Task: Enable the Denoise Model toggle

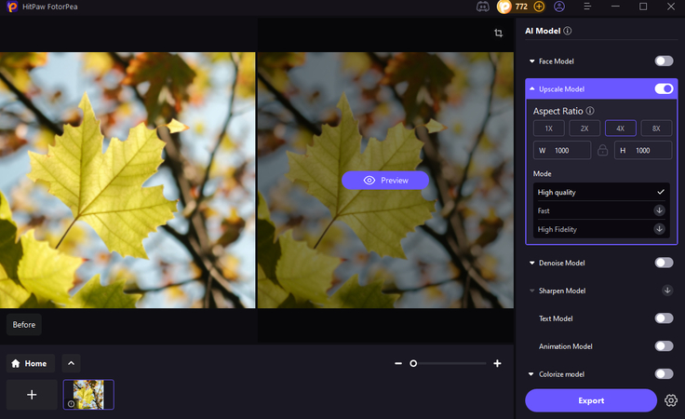Action: 664,263
